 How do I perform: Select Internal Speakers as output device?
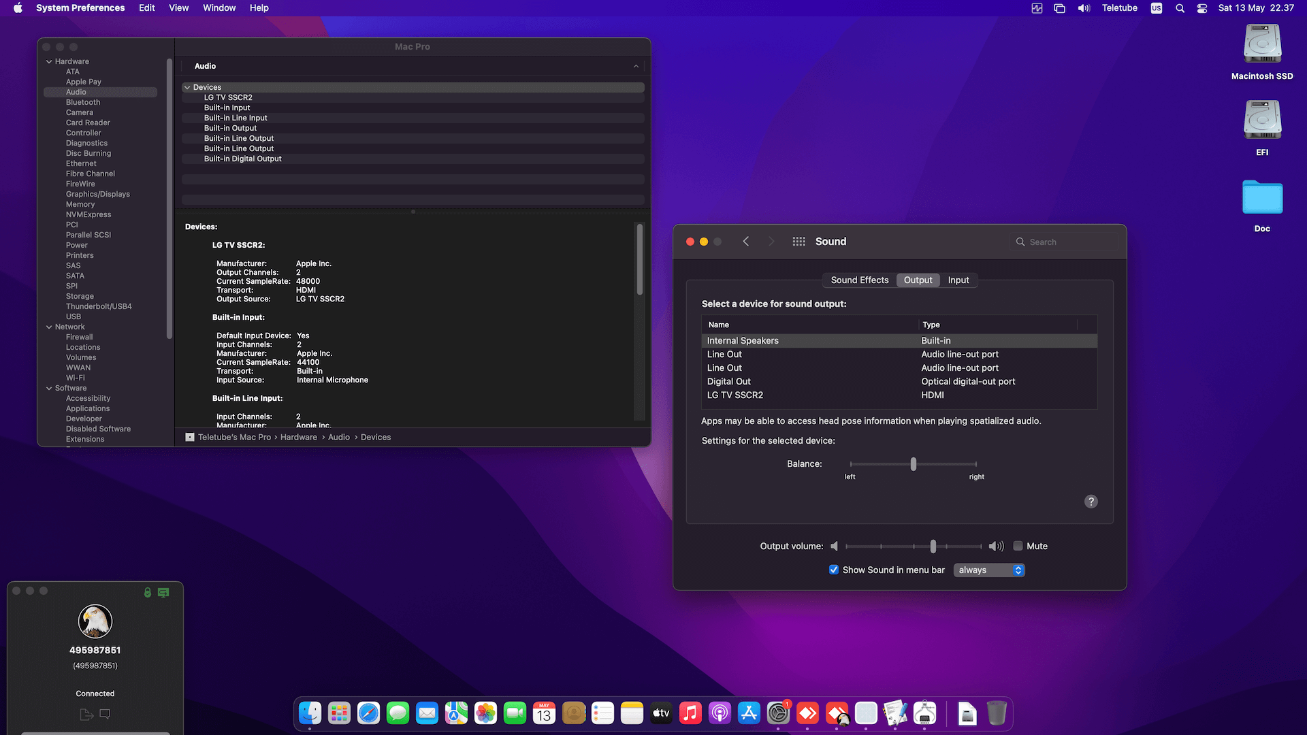[899, 340]
